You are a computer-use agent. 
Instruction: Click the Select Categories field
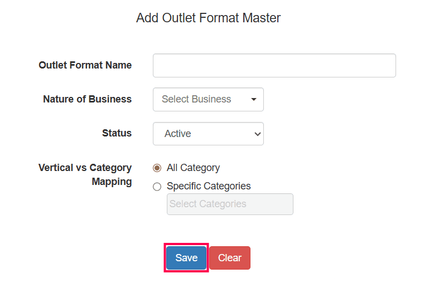pyautogui.click(x=230, y=204)
